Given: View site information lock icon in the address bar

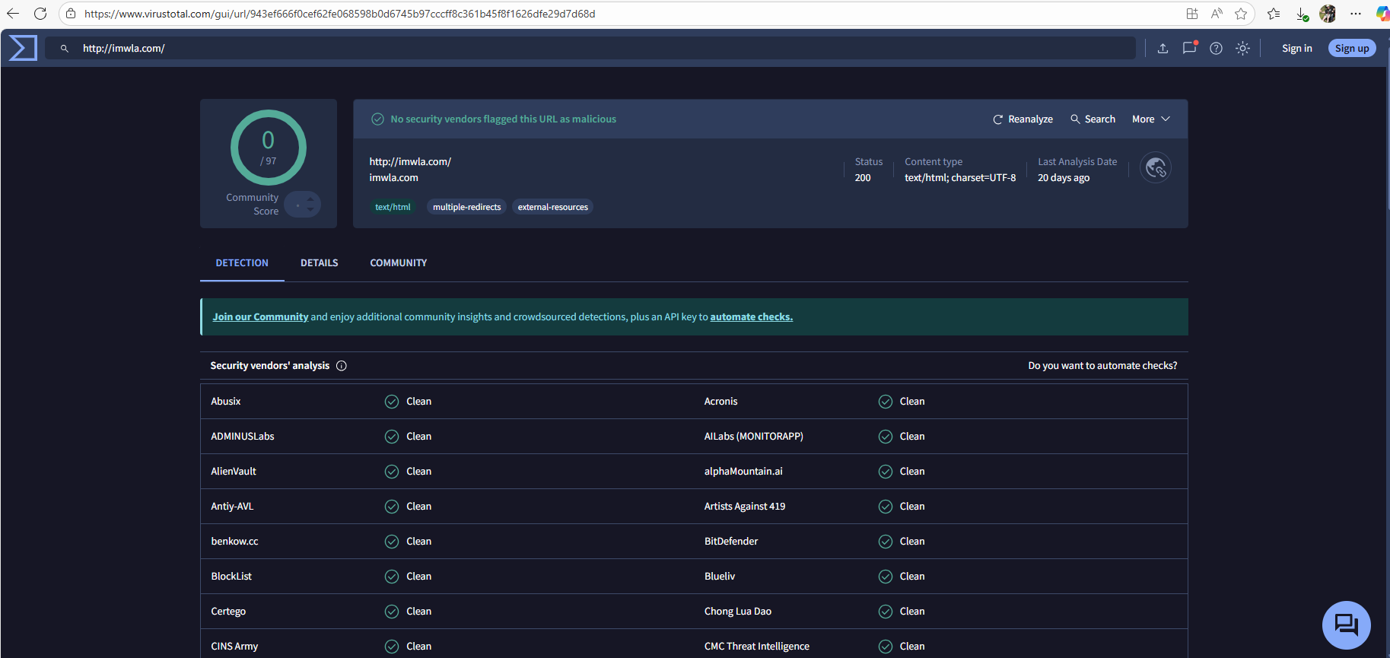Looking at the screenshot, I should (71, 14).
